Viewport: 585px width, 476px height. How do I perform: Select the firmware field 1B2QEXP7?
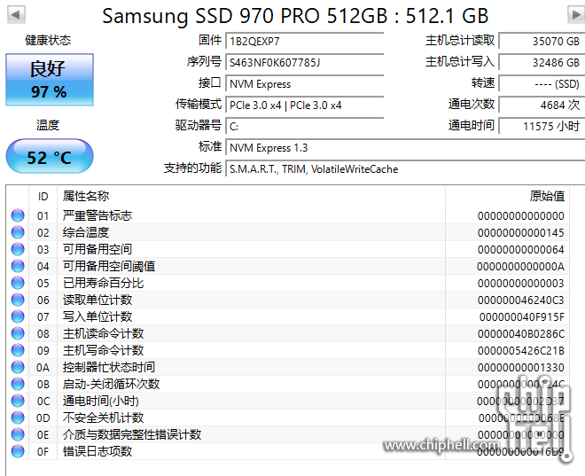pyautogui.click(x=305, y=41)
